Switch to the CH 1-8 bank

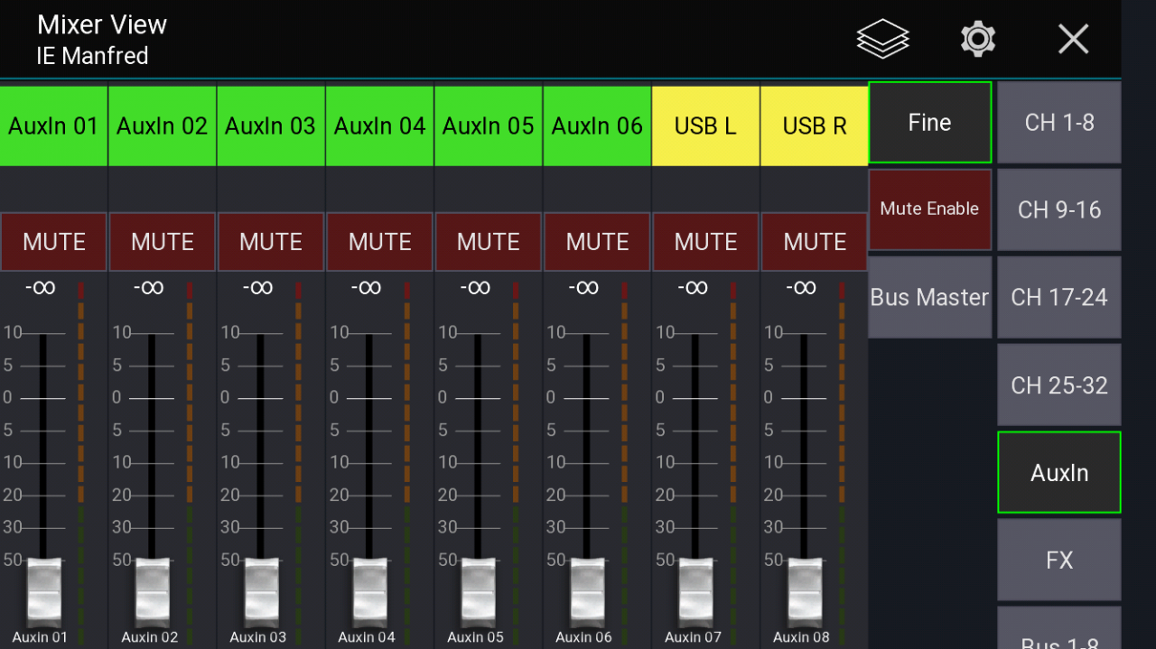(x=1058, y=123)
